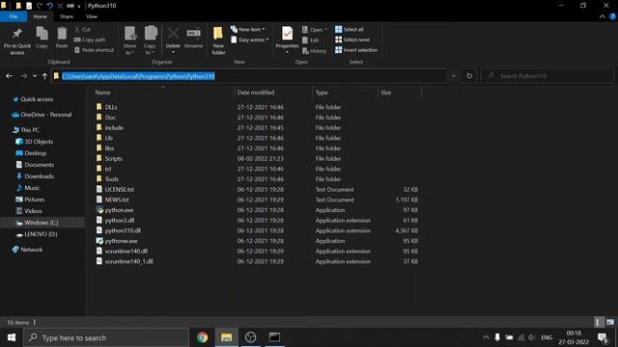This screenshot has width=618, height=347.
Task: Select the Scripts folder
Action: [114, 158]
